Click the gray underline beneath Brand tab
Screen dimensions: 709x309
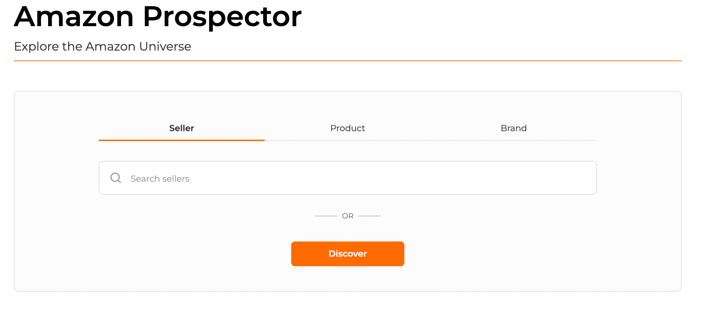pos(513,140)
